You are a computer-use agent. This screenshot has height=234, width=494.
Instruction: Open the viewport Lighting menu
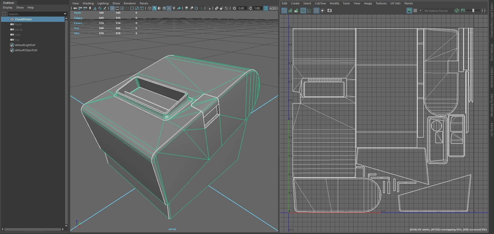click(x=103, y=3)
